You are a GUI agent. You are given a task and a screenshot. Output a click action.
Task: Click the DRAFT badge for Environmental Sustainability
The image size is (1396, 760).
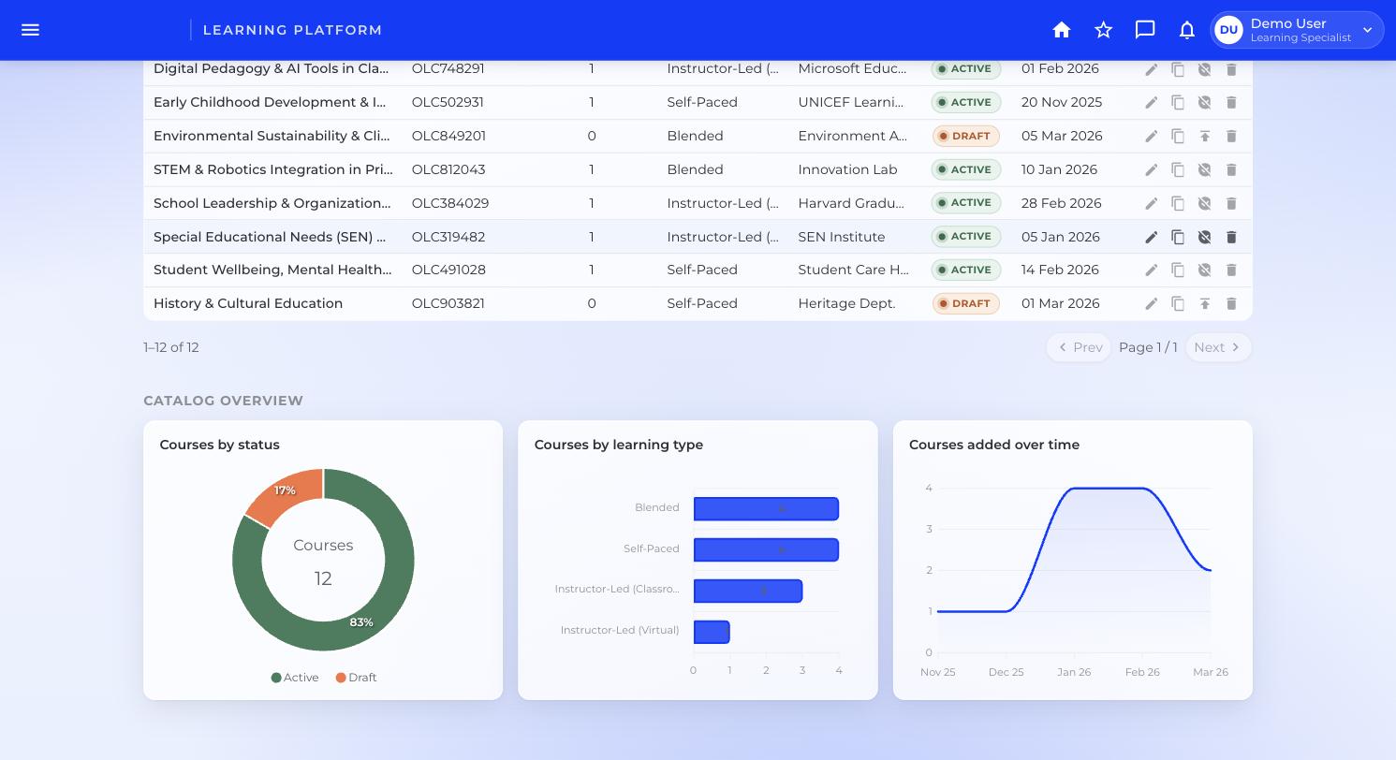(x=965, y=136)
